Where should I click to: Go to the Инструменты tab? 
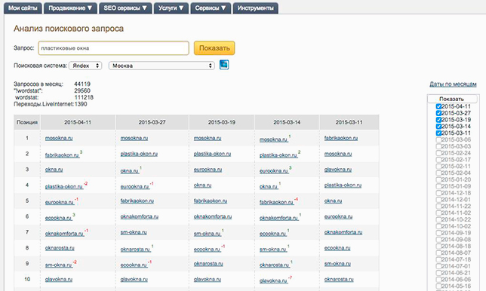coord(255,8)
